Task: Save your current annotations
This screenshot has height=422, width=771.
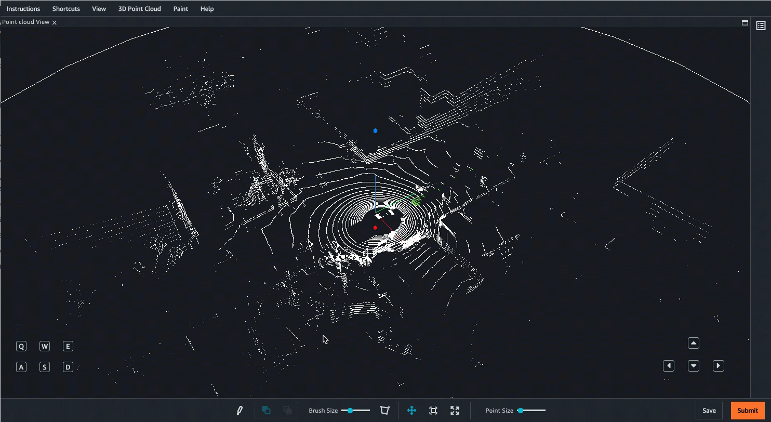Action: [709, 410]
